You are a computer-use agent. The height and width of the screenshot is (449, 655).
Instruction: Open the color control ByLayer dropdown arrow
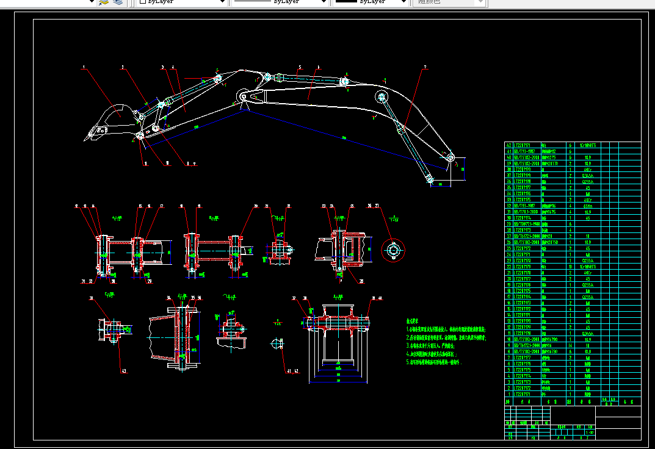[223, 2]
